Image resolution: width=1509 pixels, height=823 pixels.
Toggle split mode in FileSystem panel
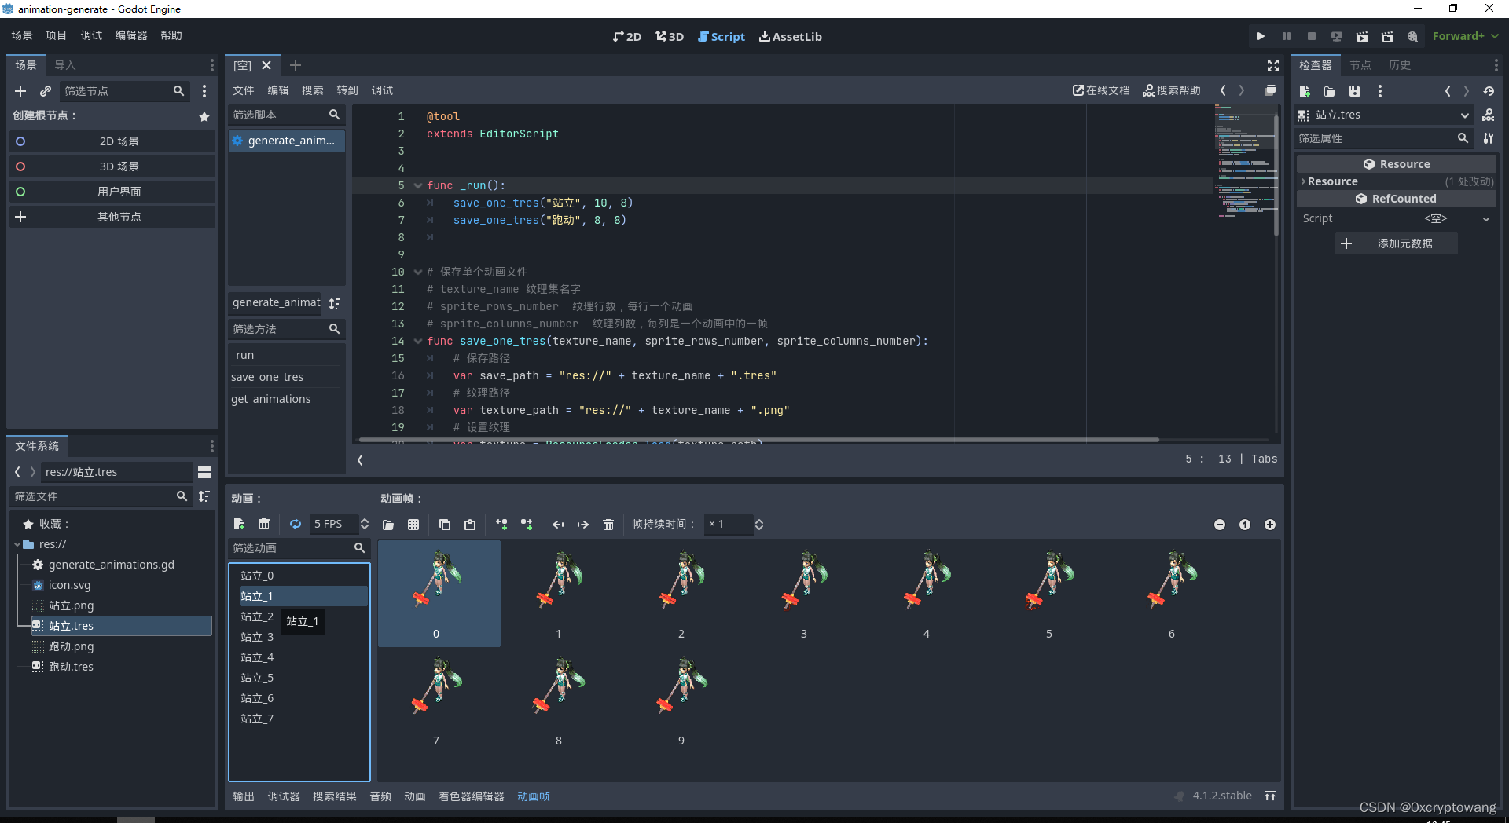point(204,472)
